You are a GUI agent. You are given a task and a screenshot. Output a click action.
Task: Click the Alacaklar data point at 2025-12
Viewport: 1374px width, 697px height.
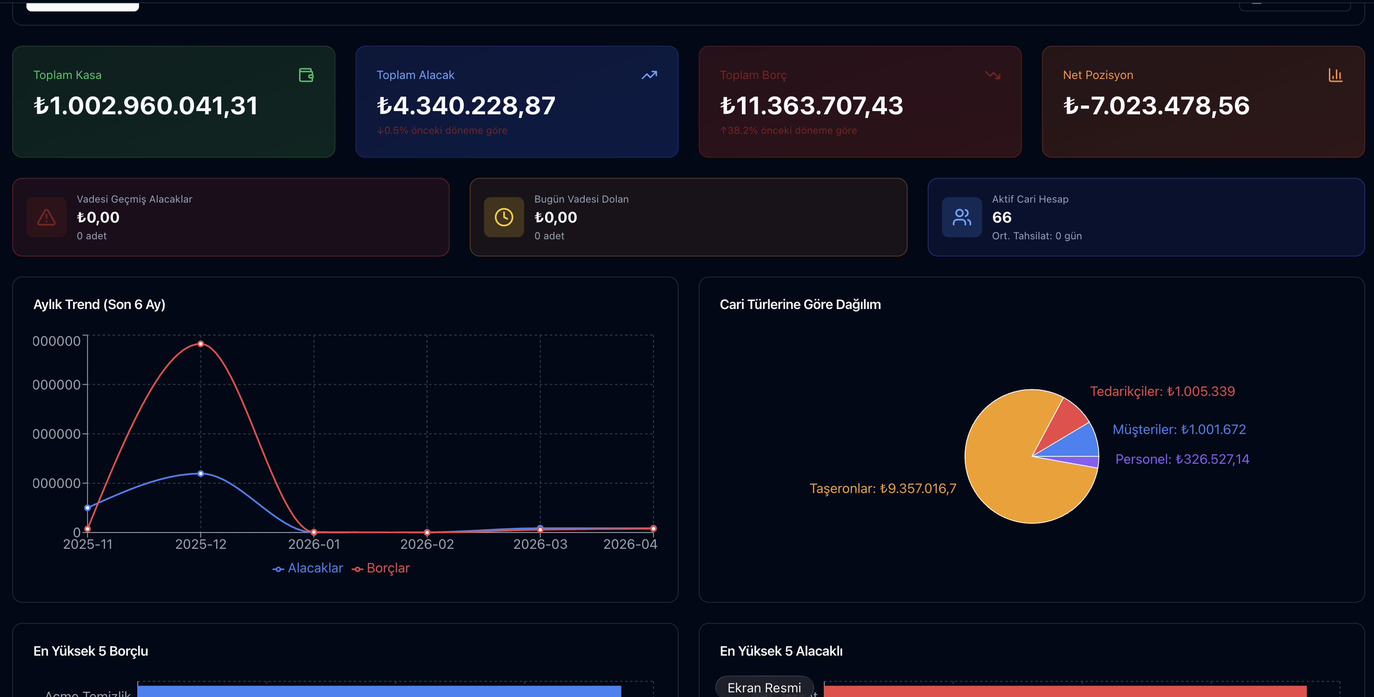point(200,473)
